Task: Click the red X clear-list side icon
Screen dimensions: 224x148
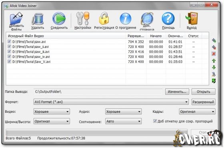Action: [214, 54]
